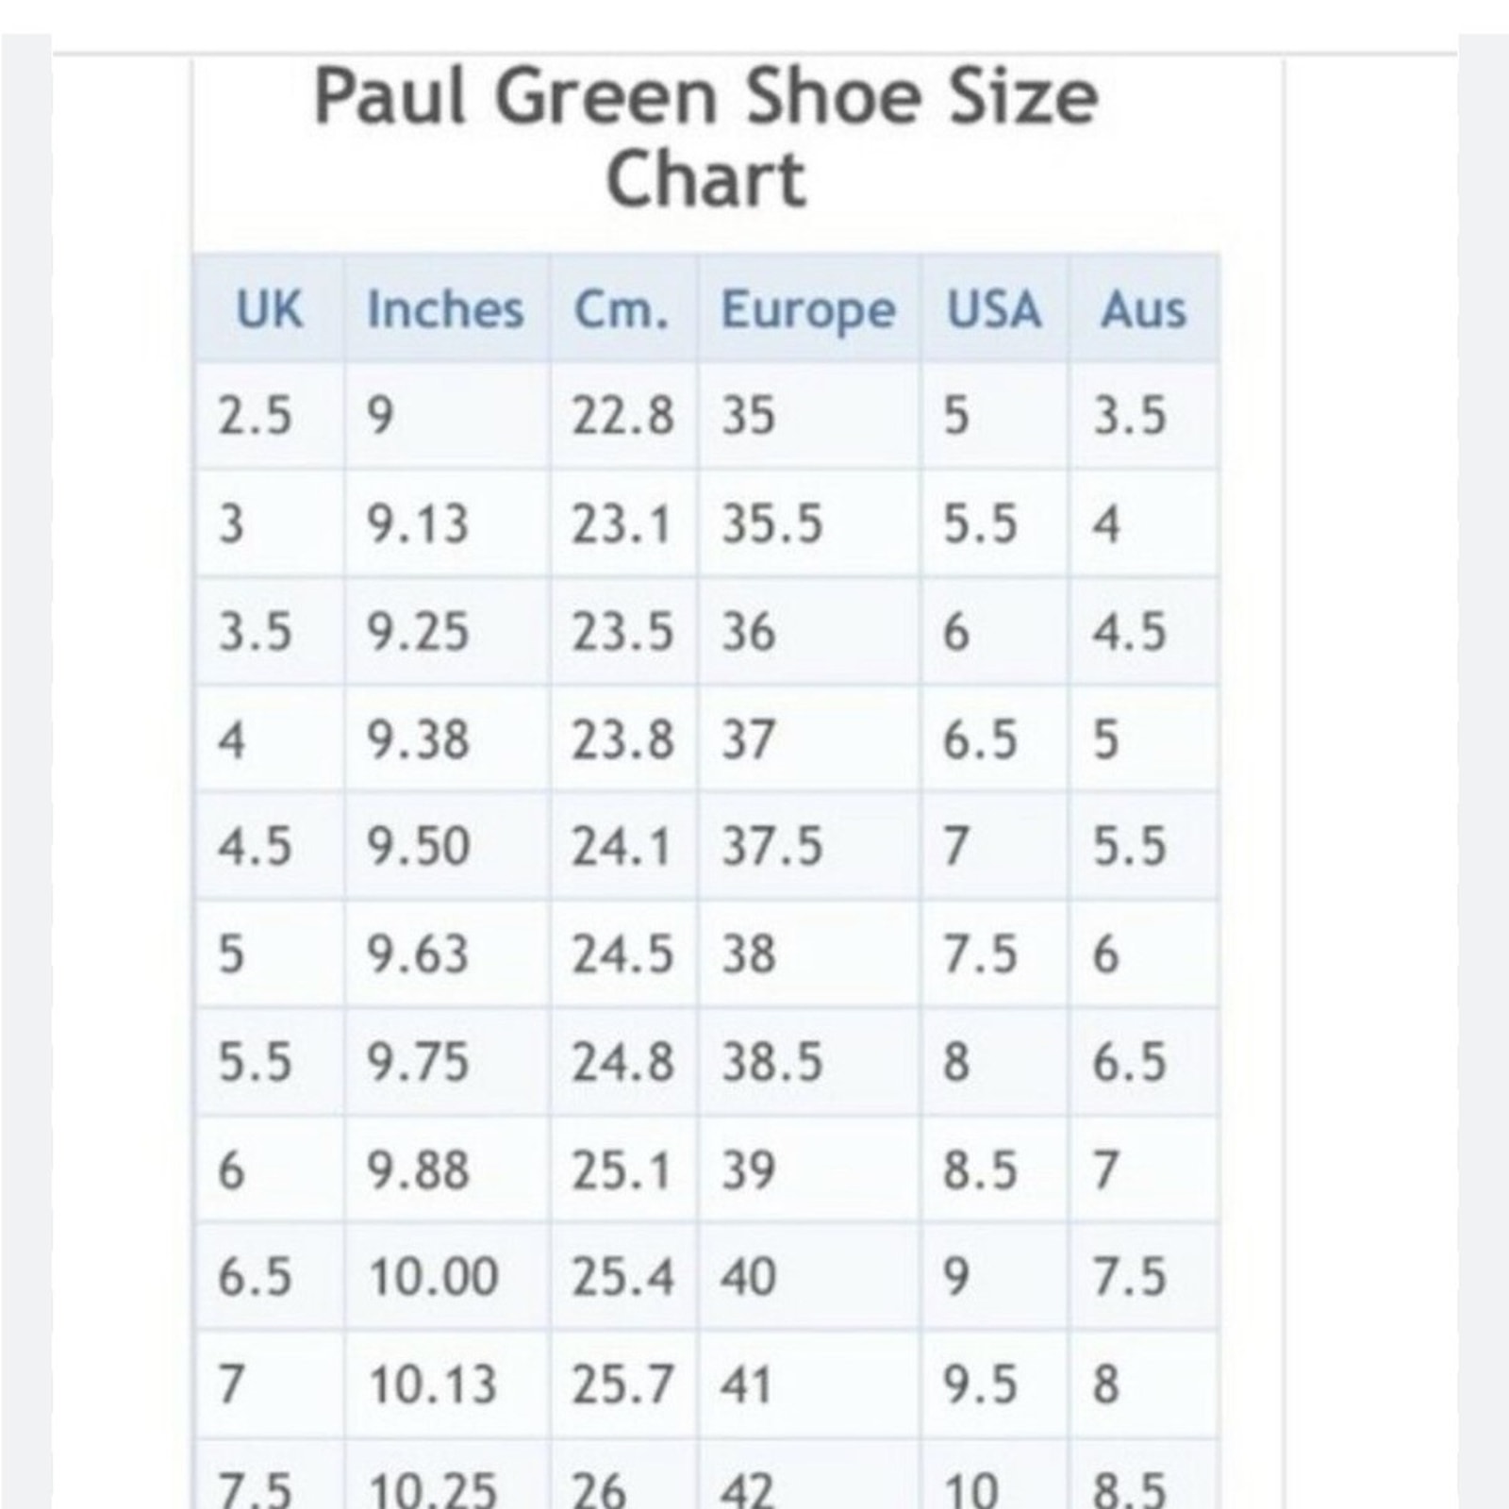Screen dimensions: 1509x1509
Task: Select the 23.5 cm cell
Action: coord(622,631)
